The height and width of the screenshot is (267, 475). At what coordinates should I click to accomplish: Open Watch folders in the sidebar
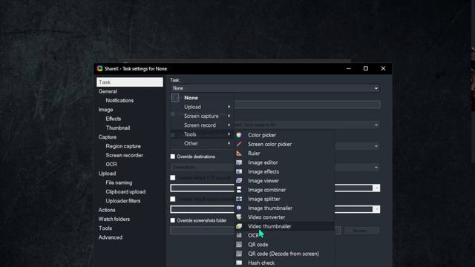(x=114, y=219)
